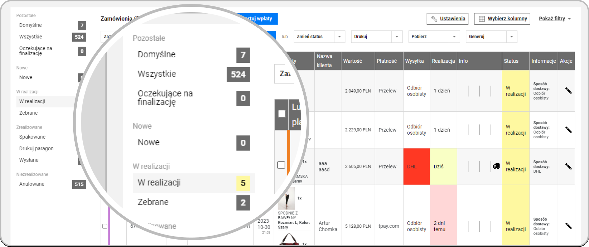Open the Wysłane orders category
Screen dimensions: 589x247
[29, 160]
